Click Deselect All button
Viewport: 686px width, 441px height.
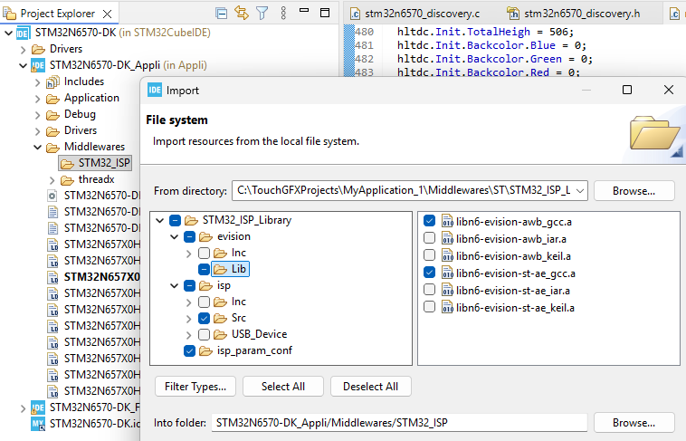370,387
